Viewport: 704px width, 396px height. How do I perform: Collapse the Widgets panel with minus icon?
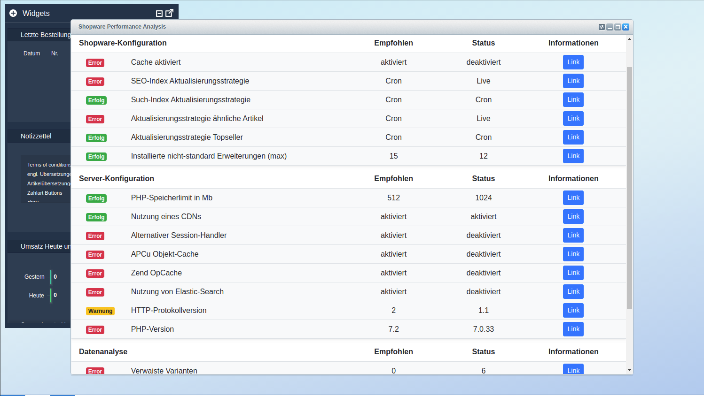pyautogui.click(x=159, y=14)
